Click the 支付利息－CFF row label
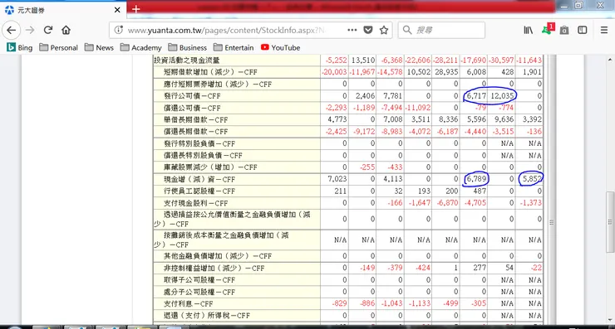The image size is (615, 329). (189, 304)
